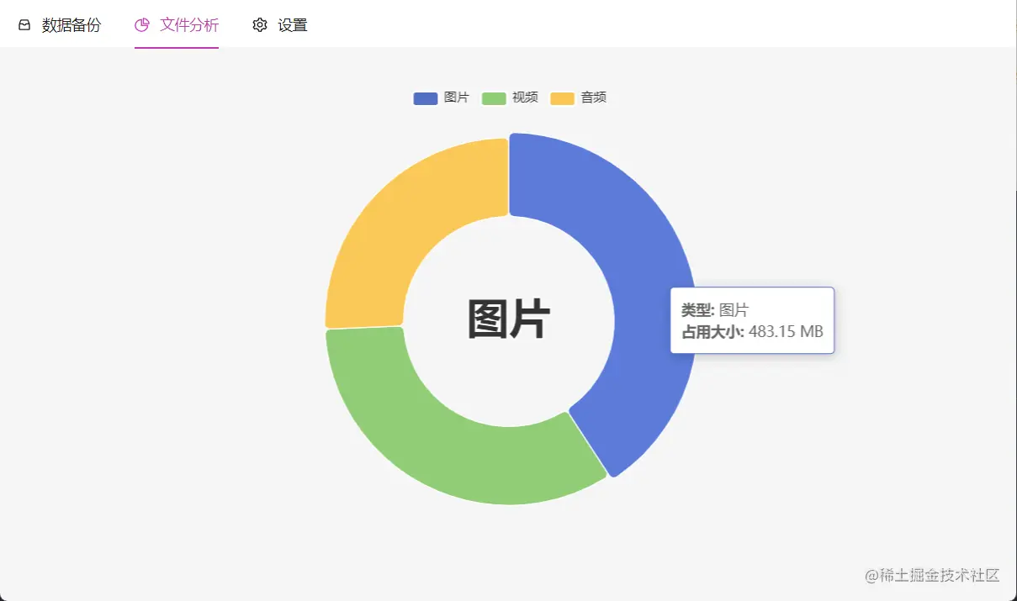Toggle the yellow 音频 legend swatch
The height and width of the screenshot is (601, 1017).
[563, 98]
